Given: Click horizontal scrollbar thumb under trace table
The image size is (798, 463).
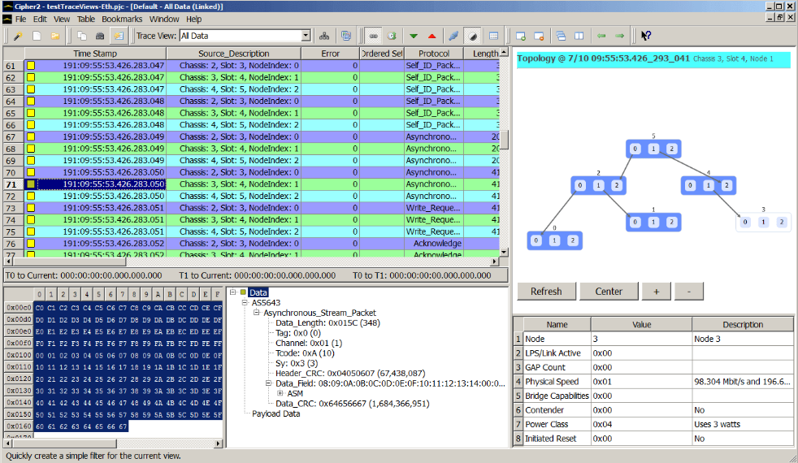Looking at the screenshot, I should click(69, 262).
